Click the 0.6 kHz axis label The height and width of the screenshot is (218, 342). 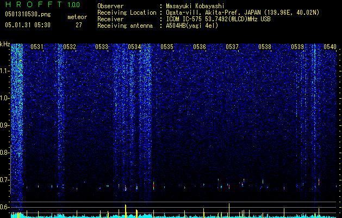[4, 207]
